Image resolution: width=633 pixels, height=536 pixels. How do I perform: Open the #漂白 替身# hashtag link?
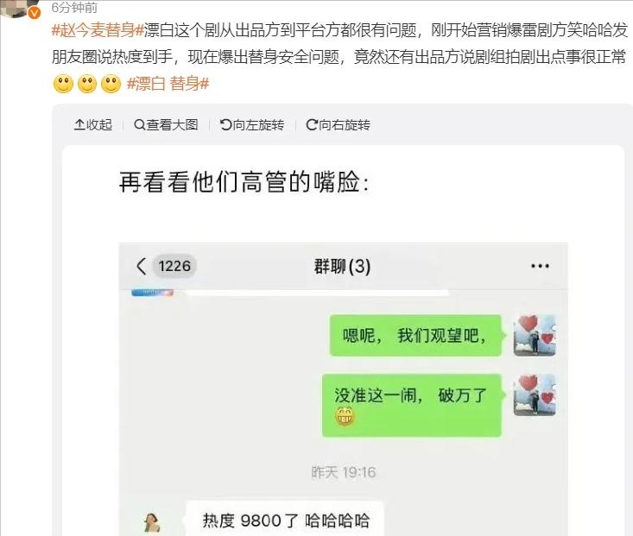[168, 84]
